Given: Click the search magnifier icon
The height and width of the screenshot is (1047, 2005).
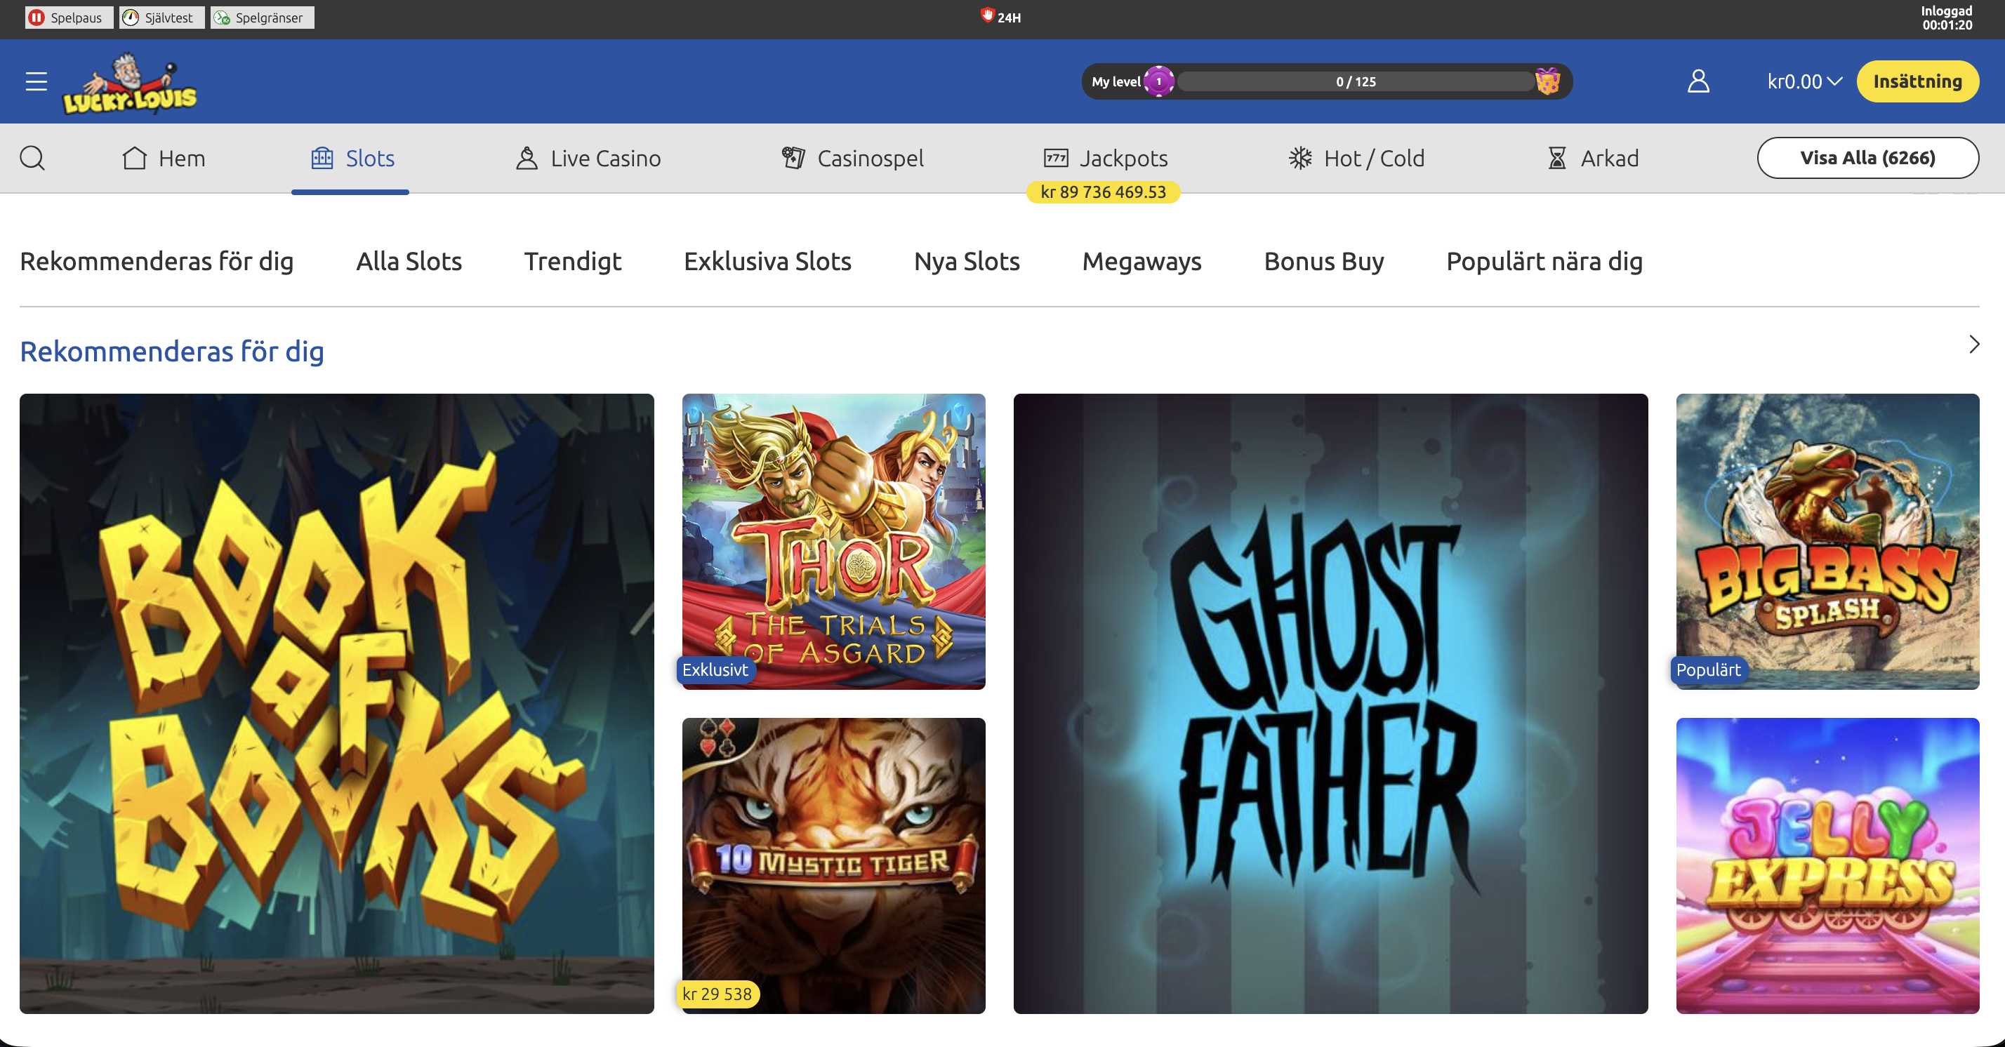Looking at the screenshot, I should point(32,158).
